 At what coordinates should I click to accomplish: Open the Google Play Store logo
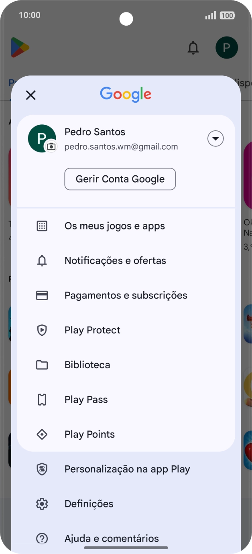click(19, 47)
